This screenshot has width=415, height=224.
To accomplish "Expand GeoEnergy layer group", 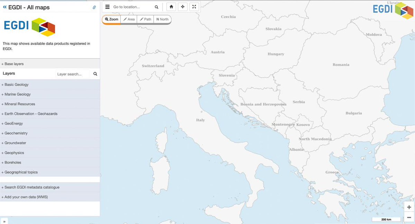I will [50, 123].
